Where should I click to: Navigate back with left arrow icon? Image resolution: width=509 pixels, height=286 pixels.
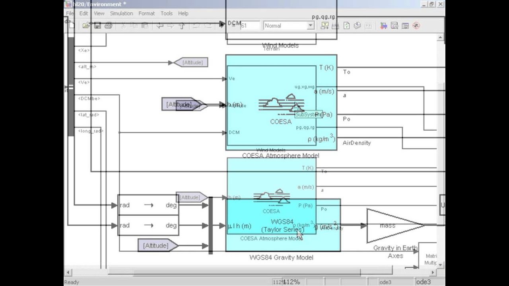(x=160, y=25)
